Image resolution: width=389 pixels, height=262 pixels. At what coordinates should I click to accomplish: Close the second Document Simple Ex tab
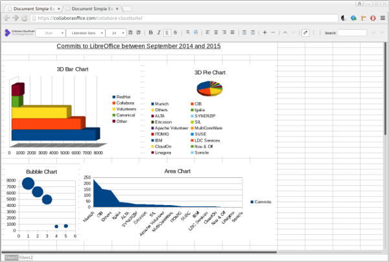[x=117, y=8]
